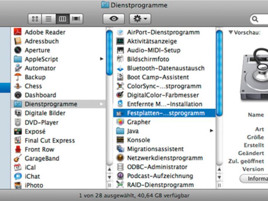Expand AppleScript folder arrow

click(x=102, y=59)
